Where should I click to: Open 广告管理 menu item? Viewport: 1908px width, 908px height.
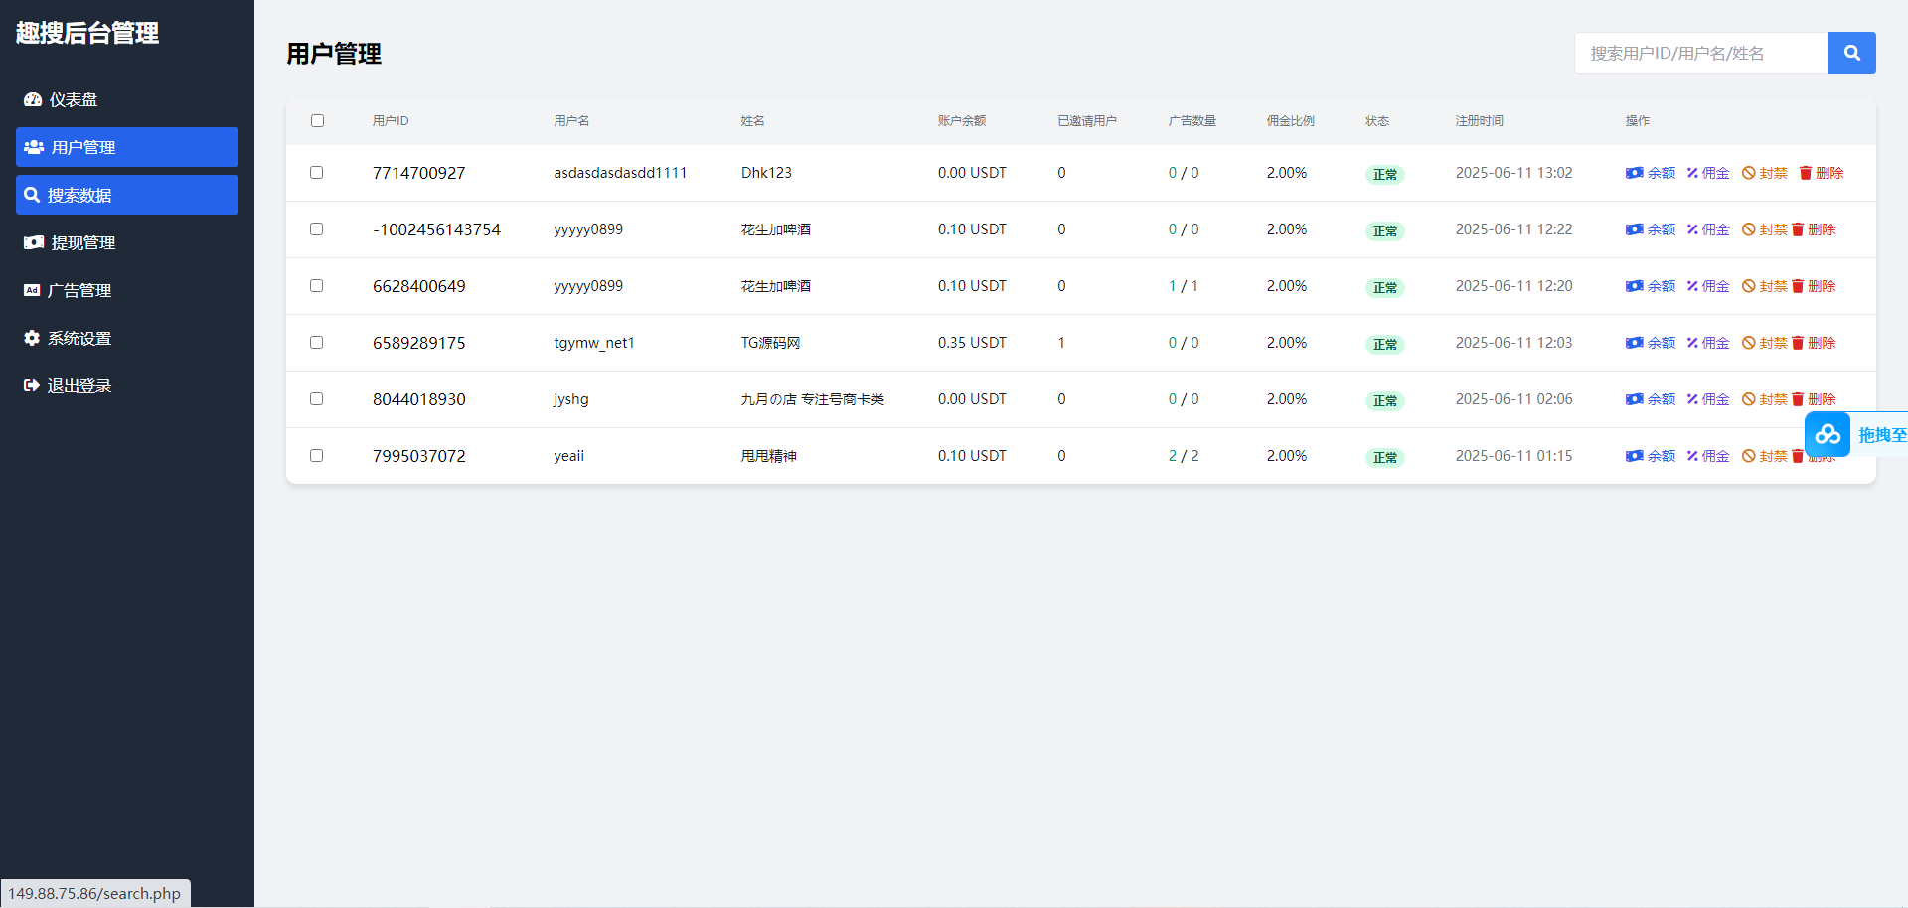(79, 290)
